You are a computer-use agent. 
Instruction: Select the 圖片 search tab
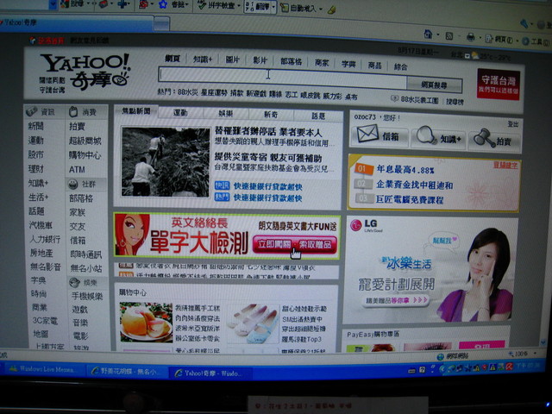[232, 60]
